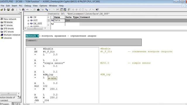The height and width of the screenshot is (105, 187).
Task: Click the empty Name cell in new row
Action: pos(59,24)
